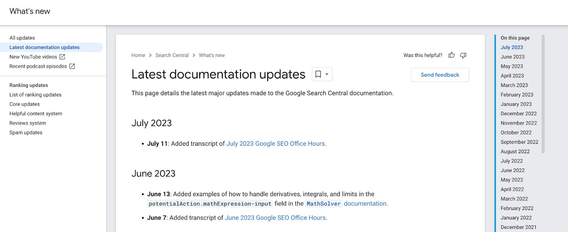568x232 pixels.
Task: Open Core updates in sidebar
Action: (x=24, y=104)
